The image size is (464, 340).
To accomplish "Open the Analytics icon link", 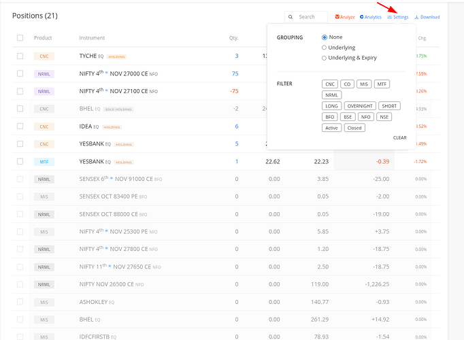I will pos(362,17).
